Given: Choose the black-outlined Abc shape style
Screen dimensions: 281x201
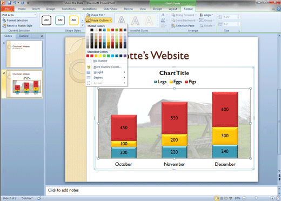Looking at the screenshot, I should [46, 20].
